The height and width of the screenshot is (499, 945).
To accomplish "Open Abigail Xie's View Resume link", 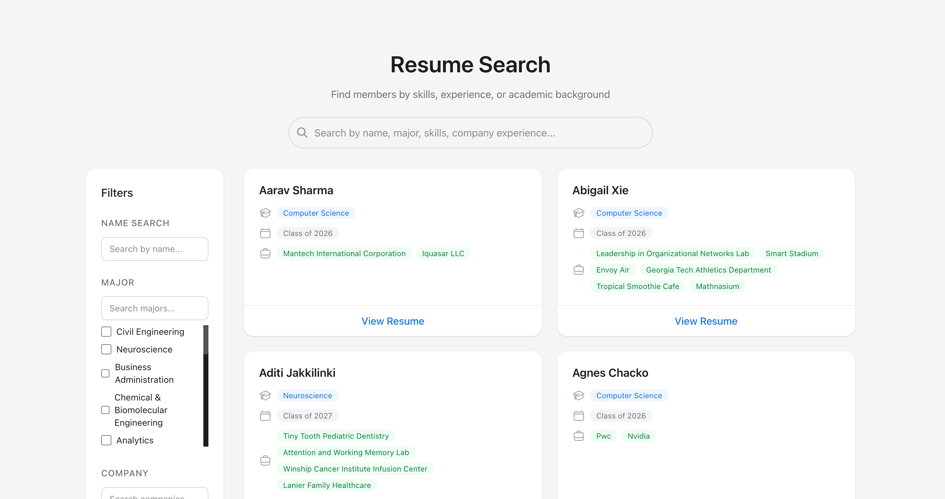I will [706, 321].
